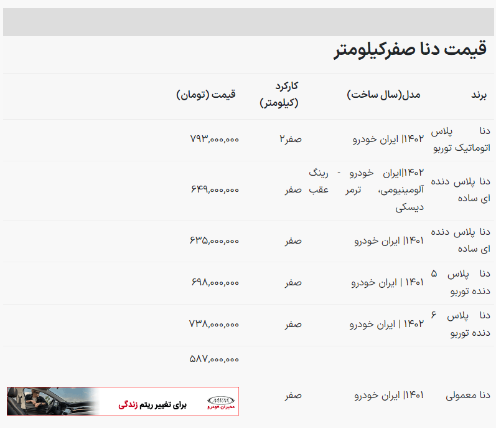
Task: Click the price ۷۳۸,۰۰۰,۰۰۰
Action: [214, 324]
